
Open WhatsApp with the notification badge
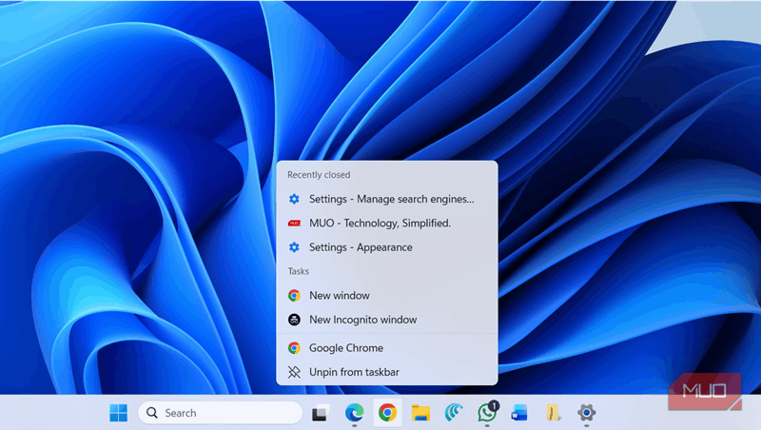coord(487,413)
